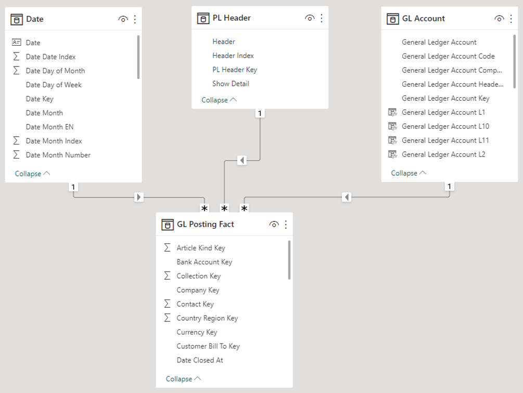Click filter direction arrow on PL Header relationship

click(x=241, y=161)
